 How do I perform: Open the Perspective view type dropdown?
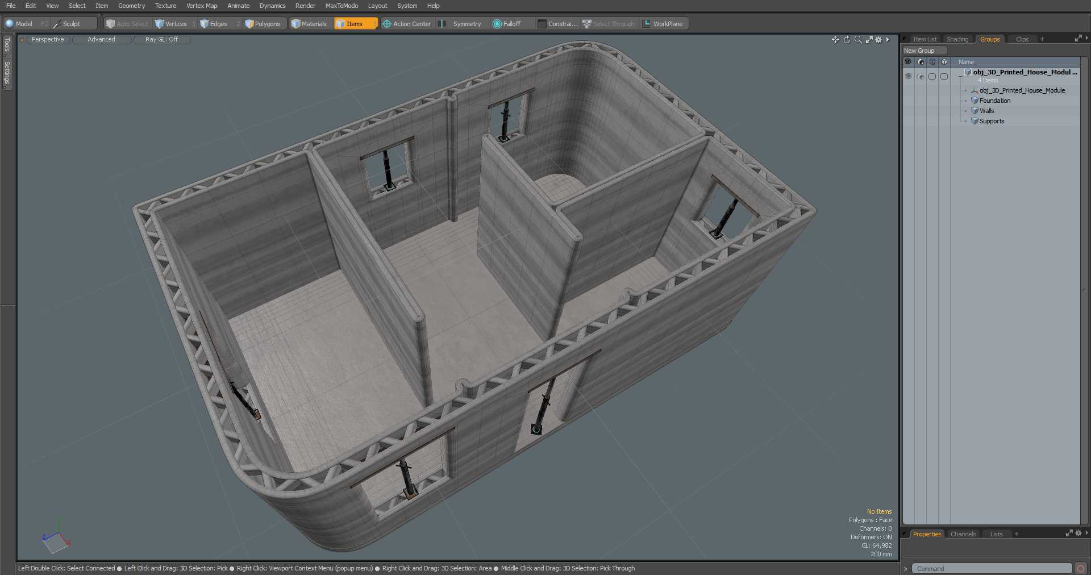pyautogui.click(x=48, y=40)
